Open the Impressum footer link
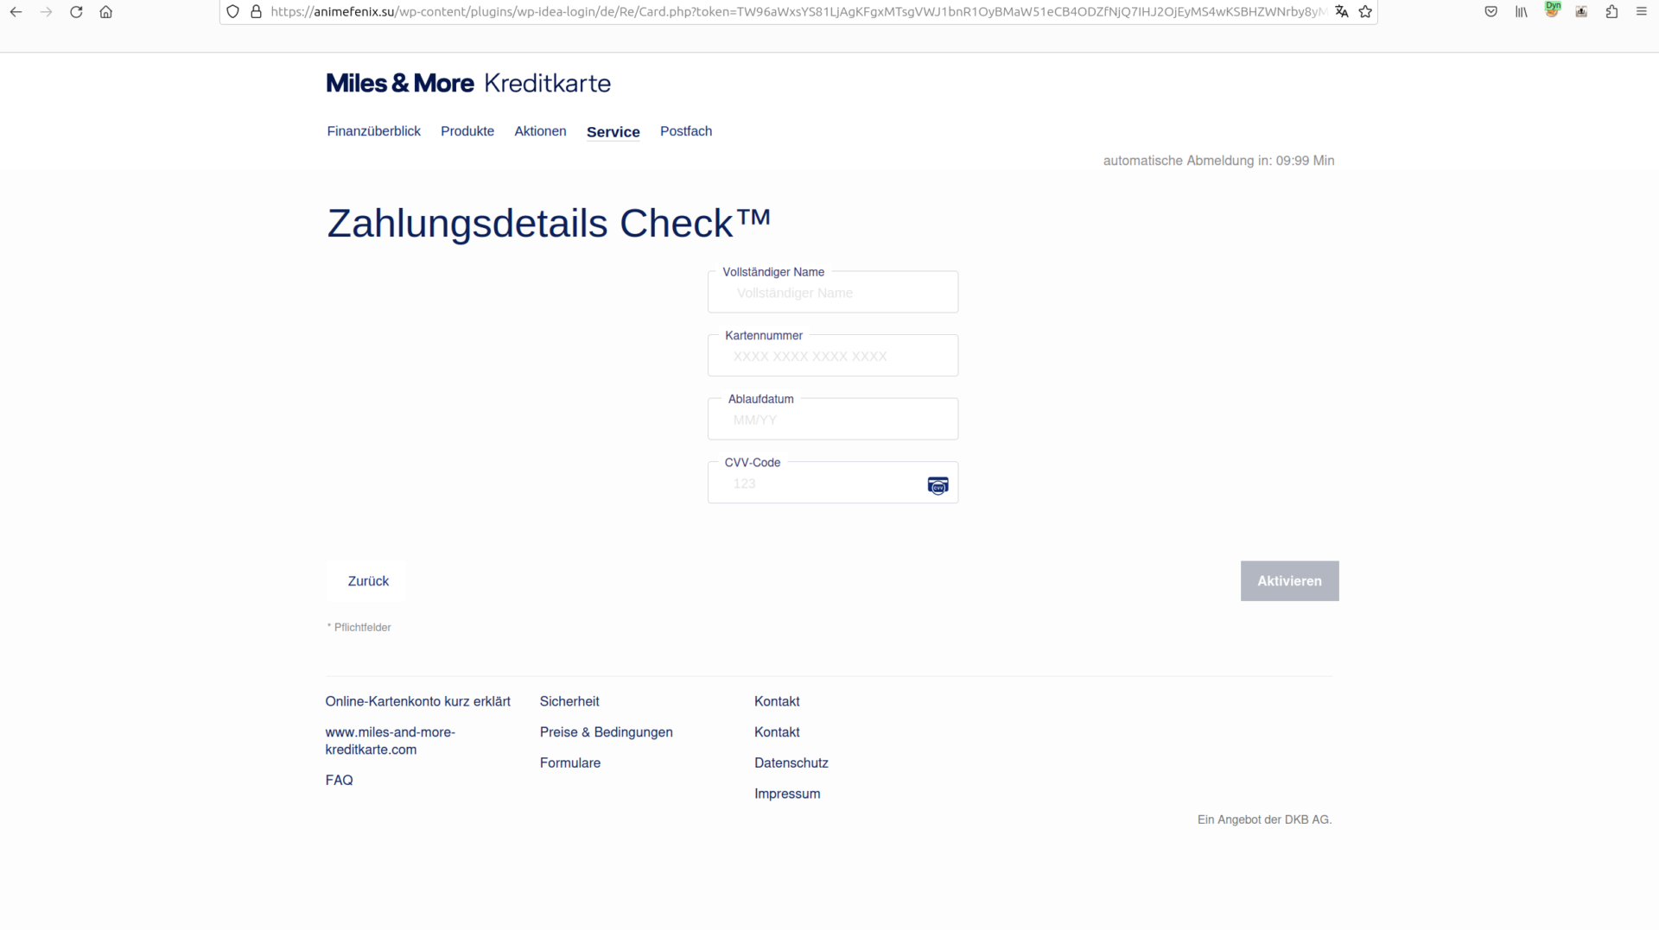The image size is (1659, 930). [787, 794]
